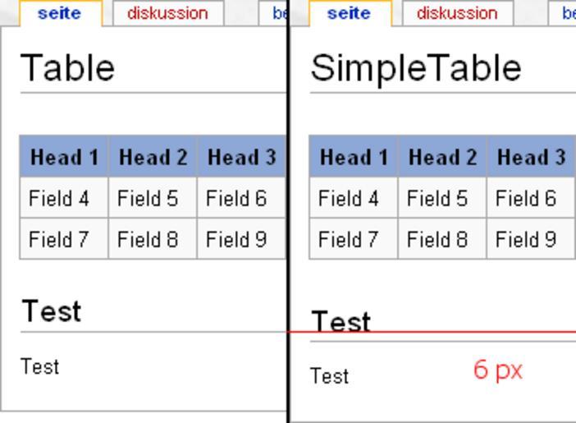This screenshot has width=576, height=423.
Task: Open the diskussion tab on the SimpleTable page
Action: coord(457,14)
